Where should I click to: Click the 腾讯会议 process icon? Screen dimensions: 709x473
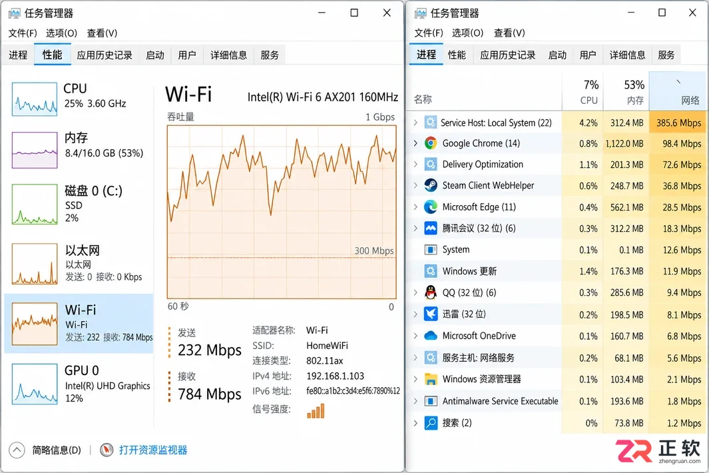(x=431, y=228)
